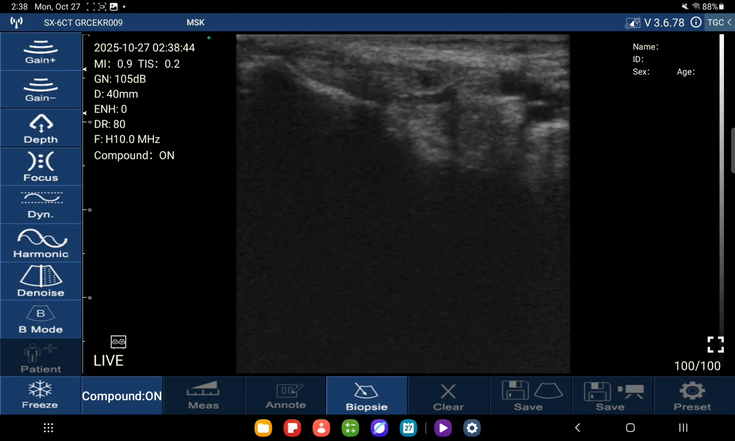Clear annotations with the Clear button
735x441 pixels.
click(x=448, y=396)
